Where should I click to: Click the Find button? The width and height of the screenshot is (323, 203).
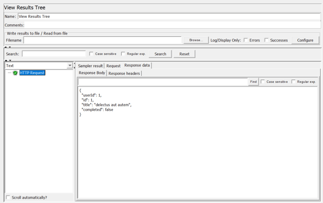pyautogui.click(x=254, y=82)
